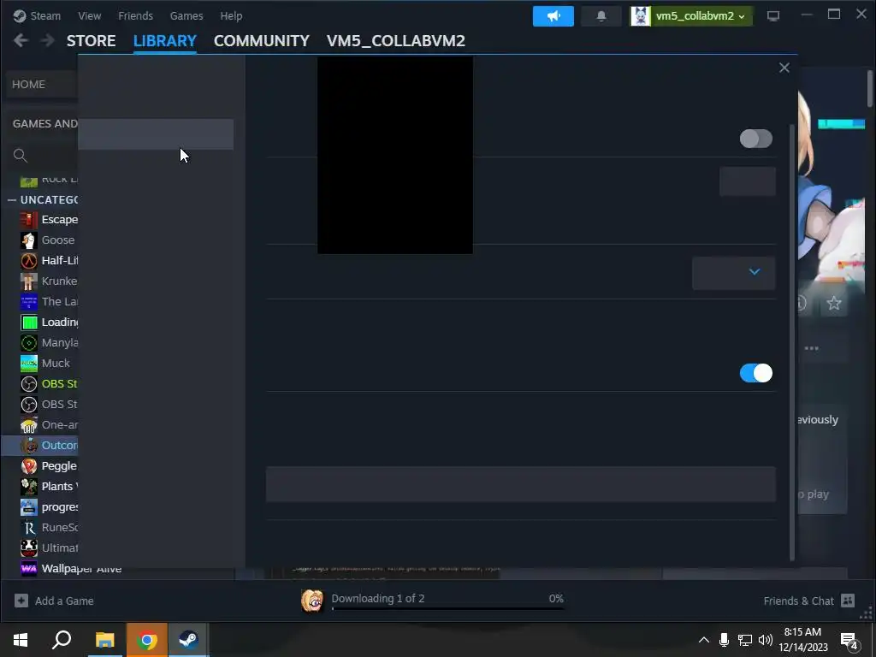
Task: Expand the vm5_collabvm2 account dropdown
Action: (691, 16)
